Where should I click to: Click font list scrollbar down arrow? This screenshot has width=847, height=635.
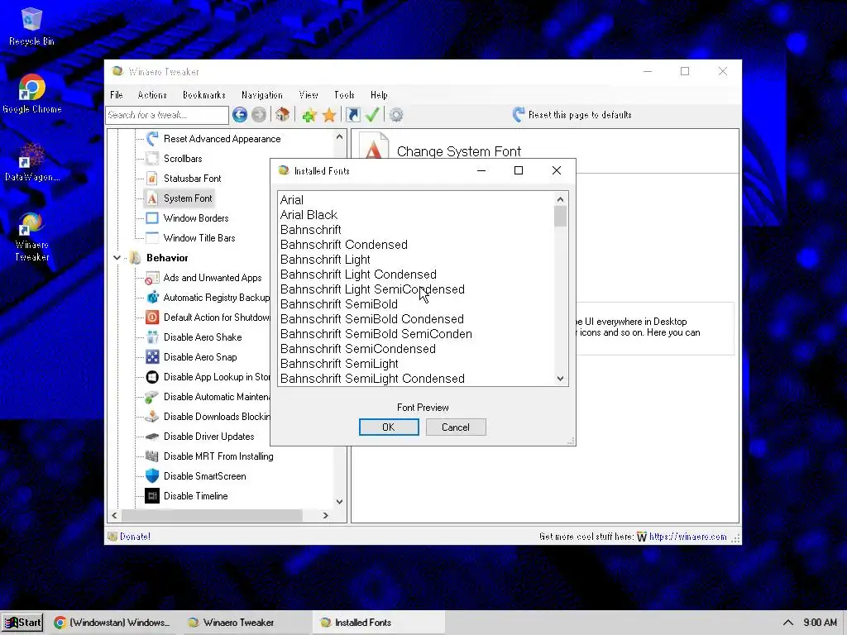[x=560, y=379]
